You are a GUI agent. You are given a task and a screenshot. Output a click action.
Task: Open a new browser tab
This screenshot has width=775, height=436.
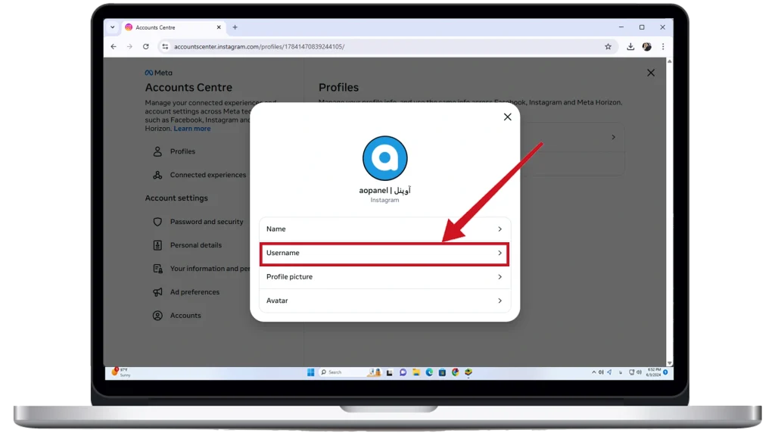click(x=235, y=28)
